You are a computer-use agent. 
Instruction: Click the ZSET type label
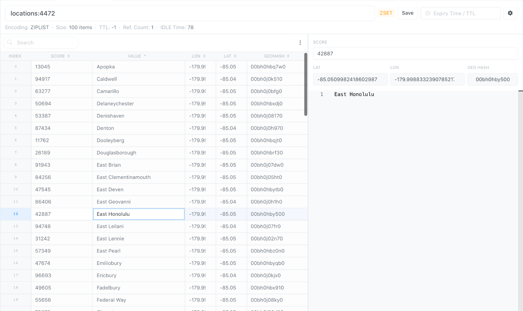point(386,13)
